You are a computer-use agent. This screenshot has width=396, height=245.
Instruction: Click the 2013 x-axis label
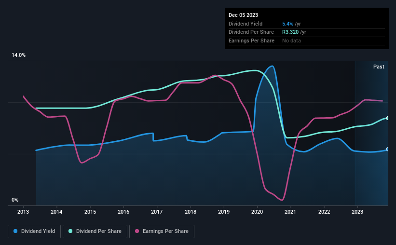click(23, 212)
